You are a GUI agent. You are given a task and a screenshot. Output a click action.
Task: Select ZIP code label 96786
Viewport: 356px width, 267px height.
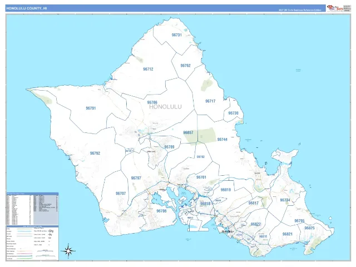pos(152,102)
